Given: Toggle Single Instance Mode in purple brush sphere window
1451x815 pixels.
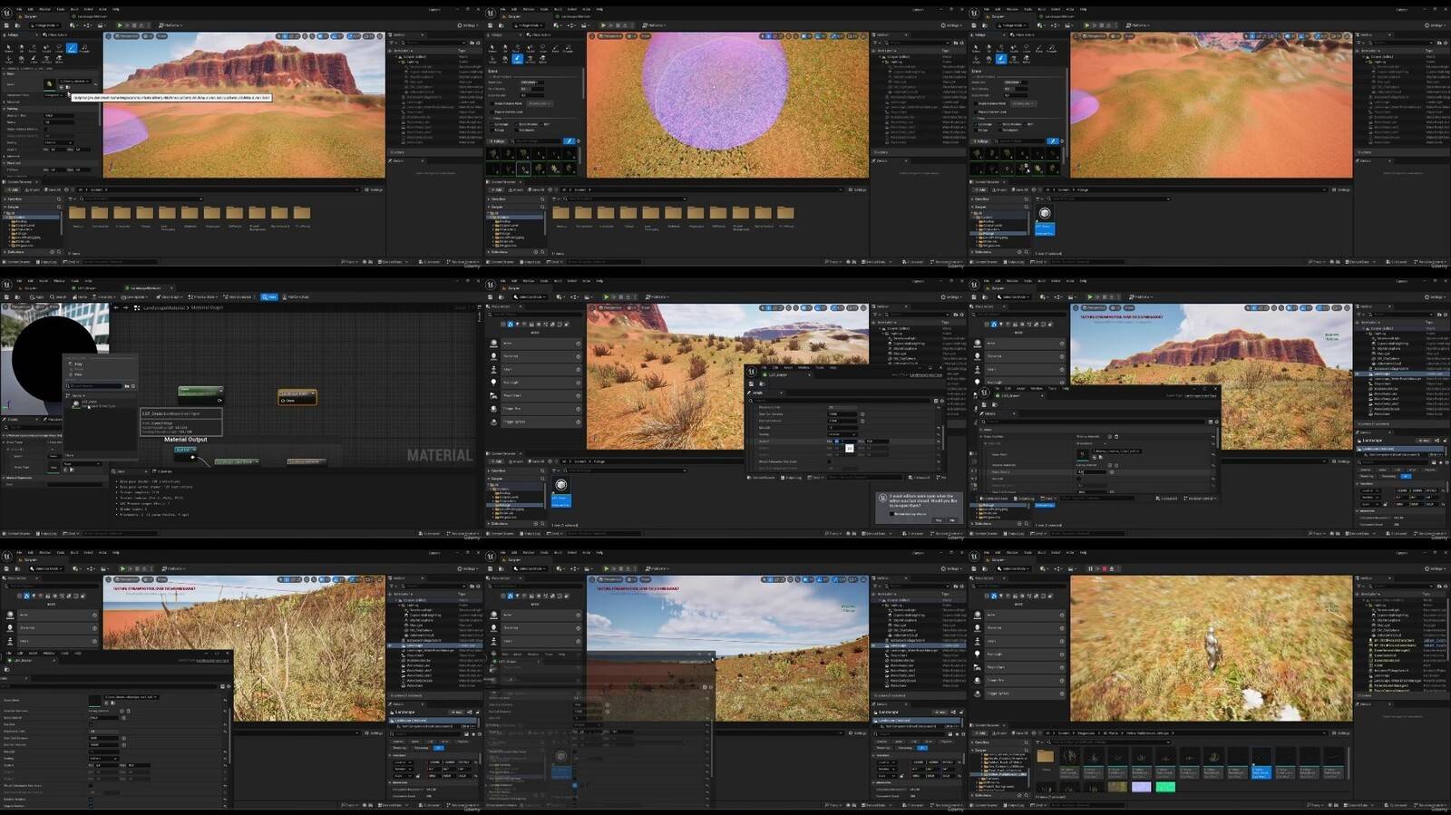Looking at the screenshot, I should [x=492, y=103].
